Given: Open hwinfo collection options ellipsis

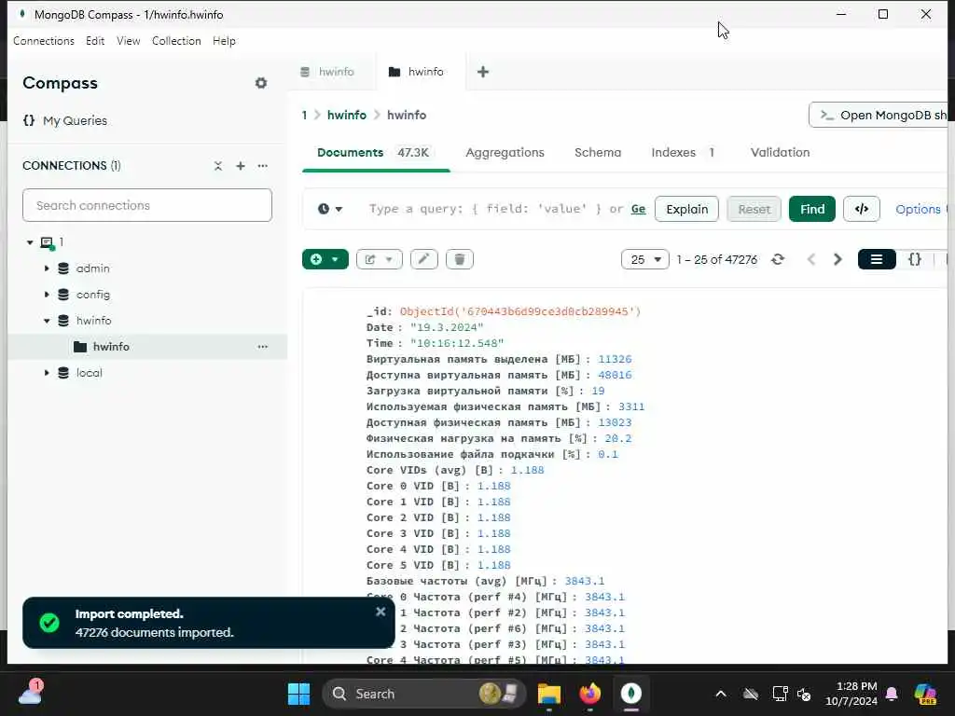Looking at the screenshot, I should [262, 347].
